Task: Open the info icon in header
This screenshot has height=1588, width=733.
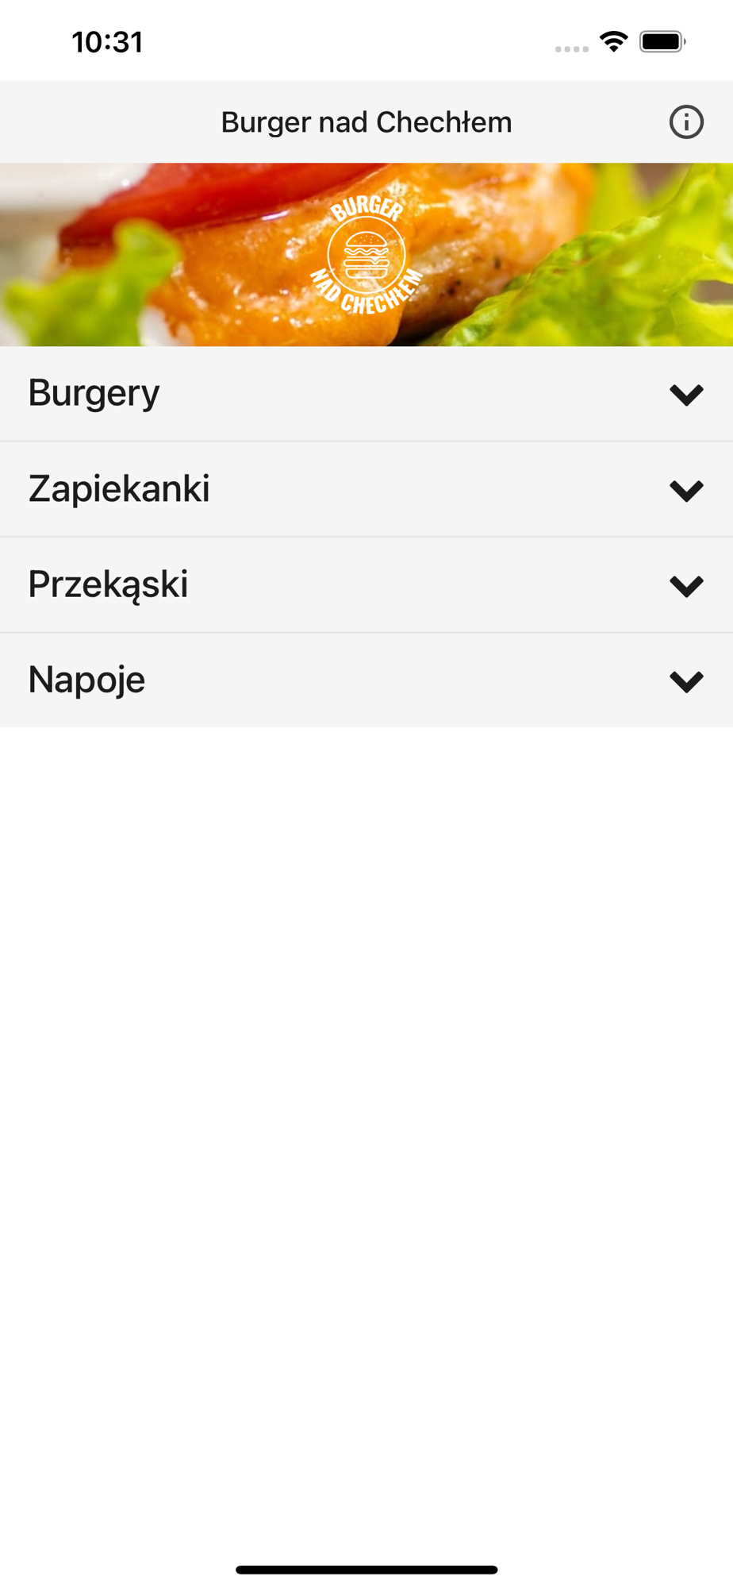Action: click(x=686, y=122)
